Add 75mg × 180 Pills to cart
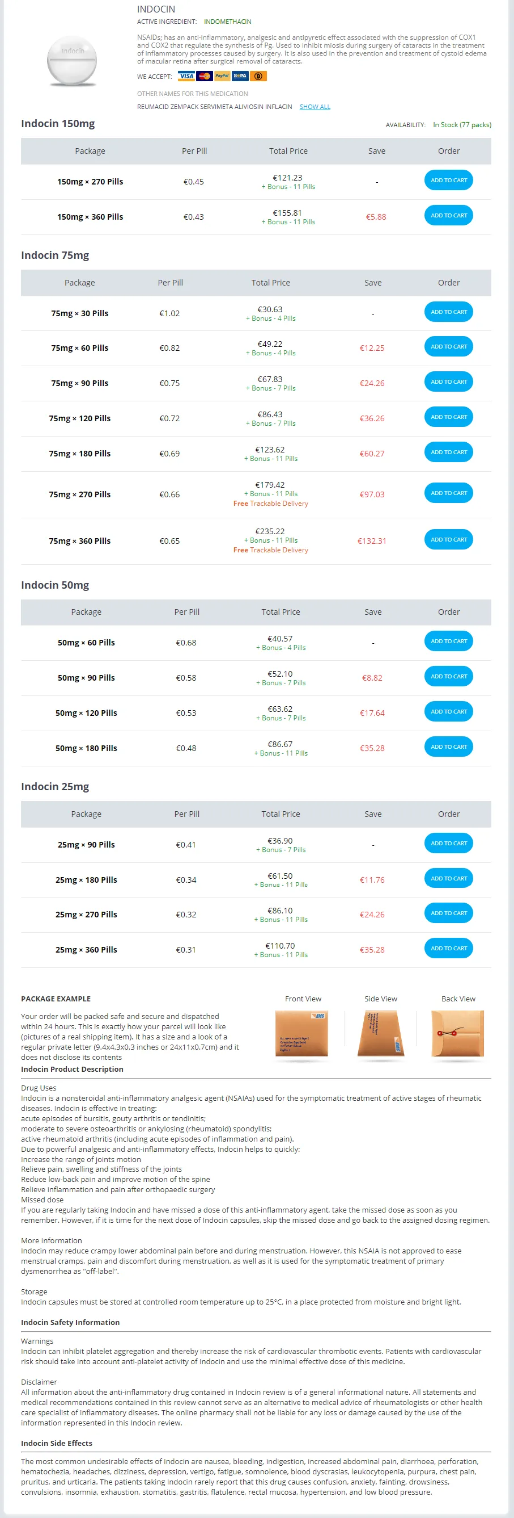This screenshot has width=514, height=1518. pos(448,452)
